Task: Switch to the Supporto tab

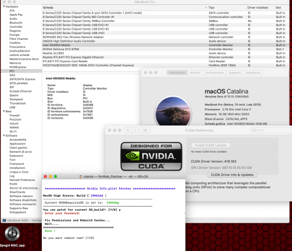Action: coord(235,72)
